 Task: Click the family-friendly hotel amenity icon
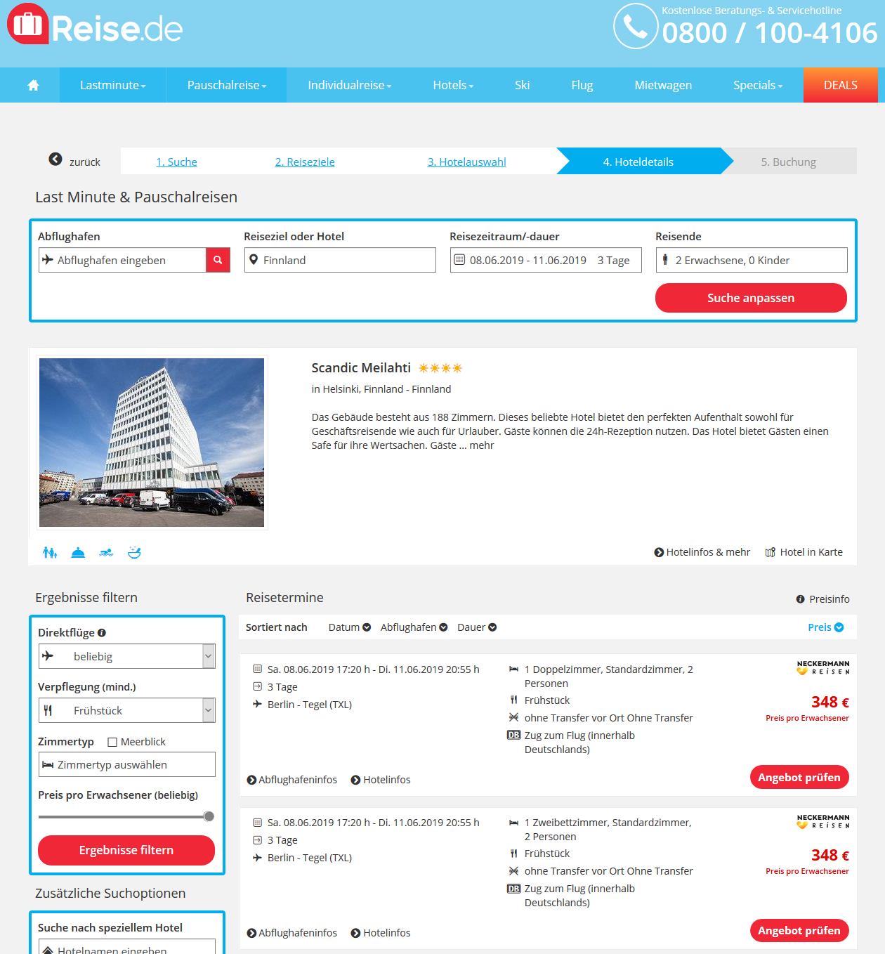click(x=50, y=553)
